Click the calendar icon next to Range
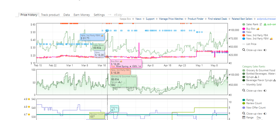276x120 pixels. point(244,118)
